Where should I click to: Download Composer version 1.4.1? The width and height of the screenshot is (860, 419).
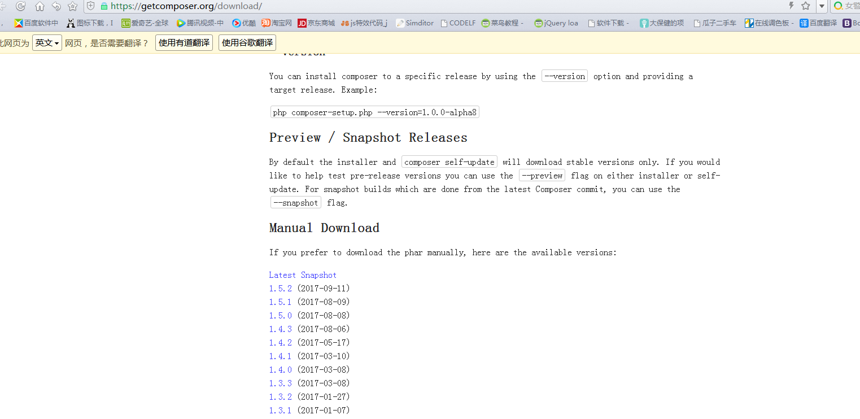point(281,356)
